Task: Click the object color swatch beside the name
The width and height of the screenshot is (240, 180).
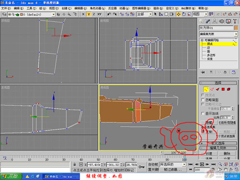Action: (x=236, y=28)
